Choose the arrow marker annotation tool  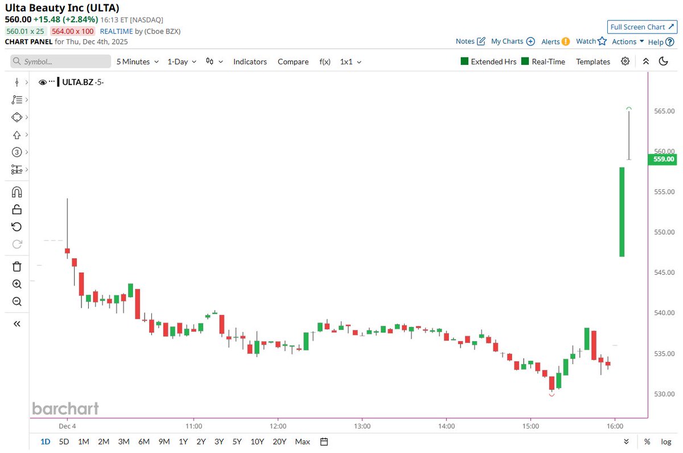pos(17,135)
